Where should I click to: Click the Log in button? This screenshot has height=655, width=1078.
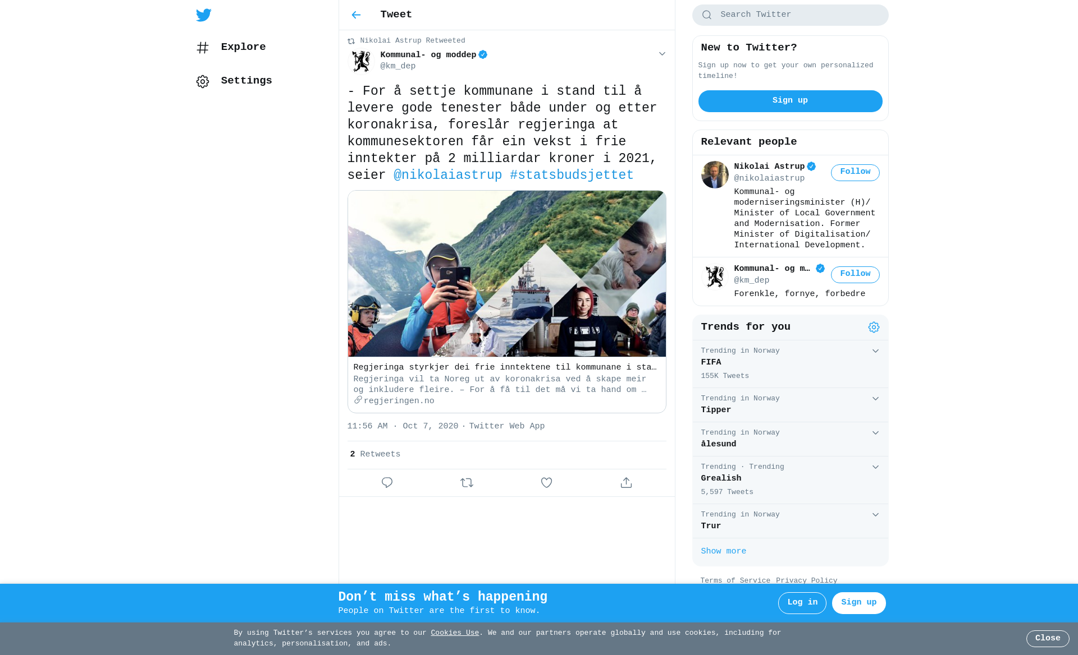click(x=802, y=603)
